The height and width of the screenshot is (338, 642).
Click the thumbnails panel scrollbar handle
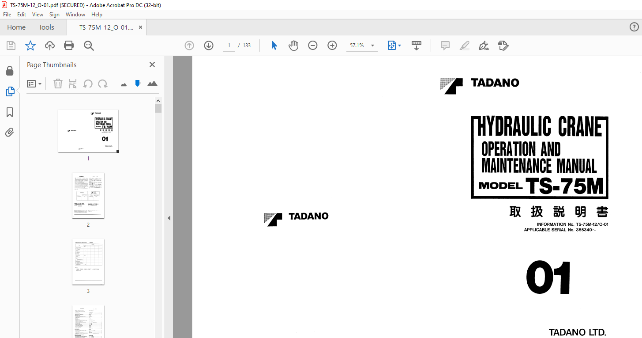[158, 108]
